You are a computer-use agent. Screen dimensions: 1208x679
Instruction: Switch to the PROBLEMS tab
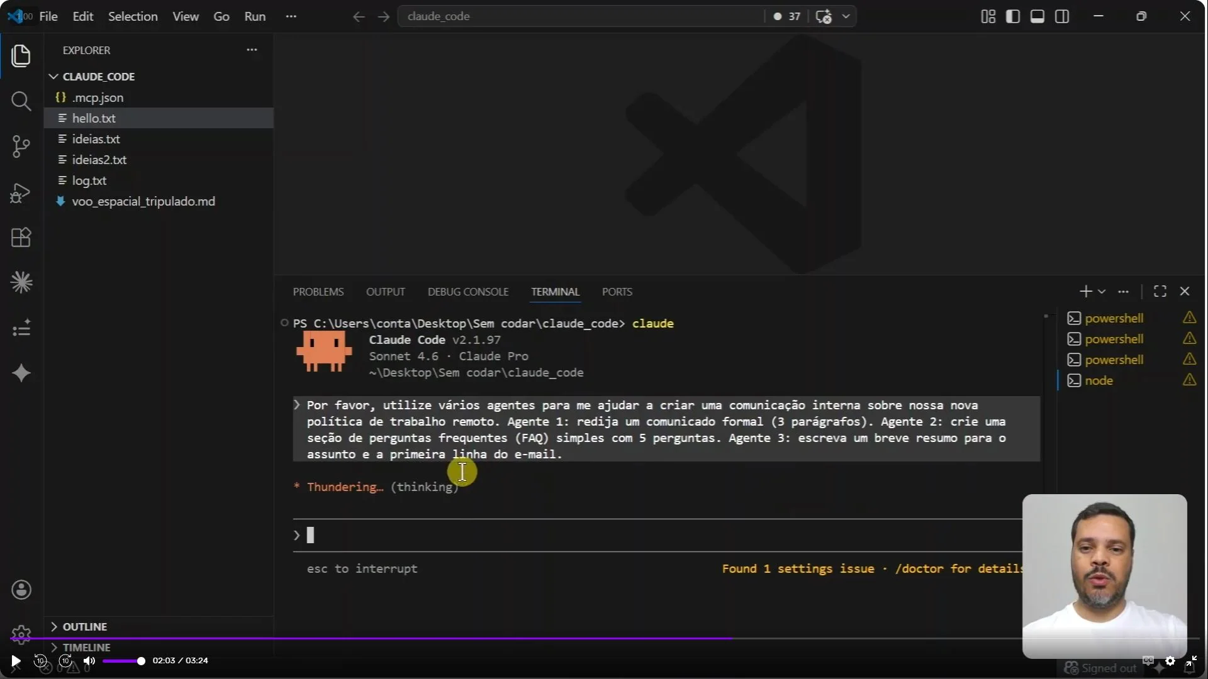pyautogui.click(x=318, y=292)
